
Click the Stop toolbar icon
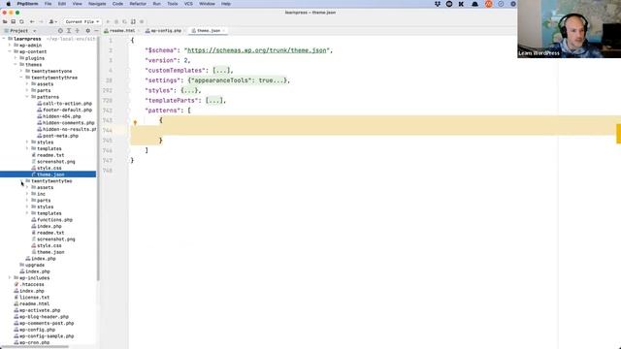142,21
